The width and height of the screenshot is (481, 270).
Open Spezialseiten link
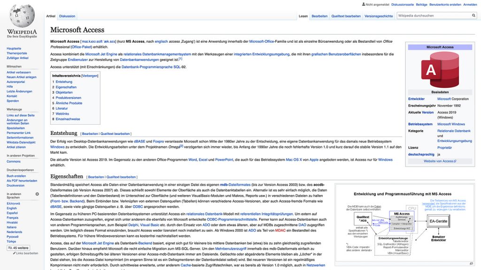[x=16, y=128]
